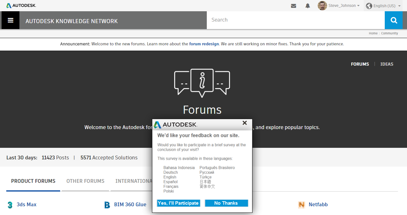Click 'Español' in survey language list
Viewport: 407px width, 215px height.
point(170,182)
